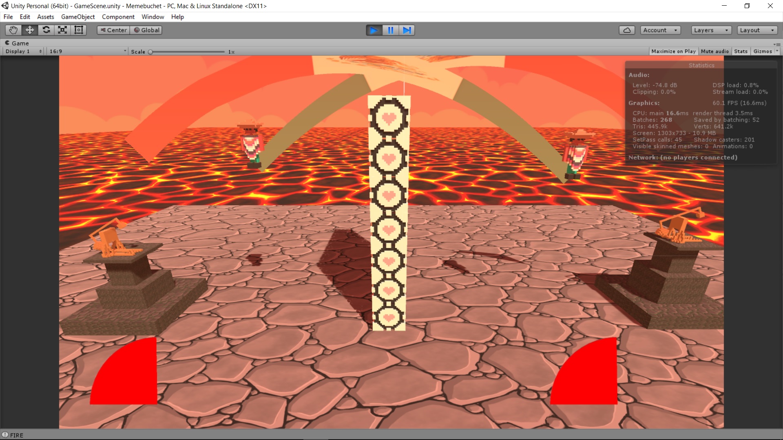Open the GameObject menu
This screenshot has height=440, width=783.
78,17
